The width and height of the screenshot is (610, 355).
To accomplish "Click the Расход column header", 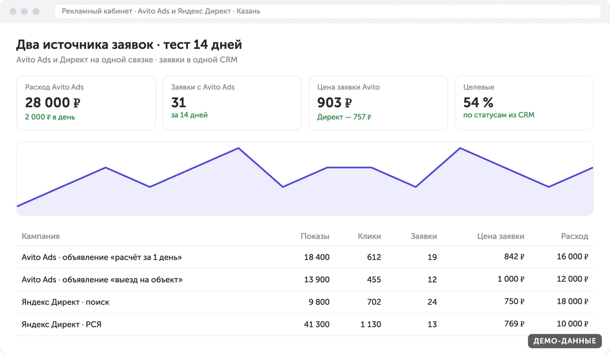I will 574,236.
